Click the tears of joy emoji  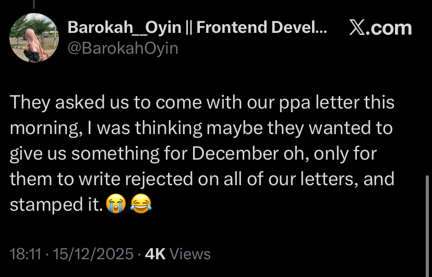coord(139,205)
